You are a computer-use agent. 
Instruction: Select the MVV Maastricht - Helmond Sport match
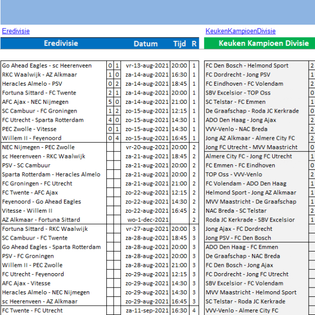(251, 292)
